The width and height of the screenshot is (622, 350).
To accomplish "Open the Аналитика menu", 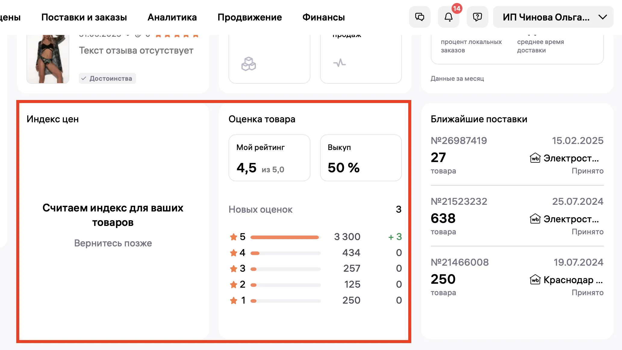I will pos(172,17).
